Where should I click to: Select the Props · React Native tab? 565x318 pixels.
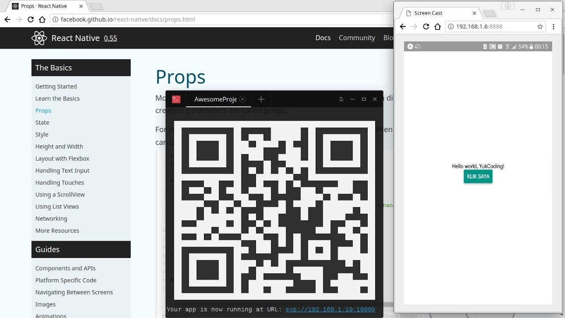click(x=46, y=6)
